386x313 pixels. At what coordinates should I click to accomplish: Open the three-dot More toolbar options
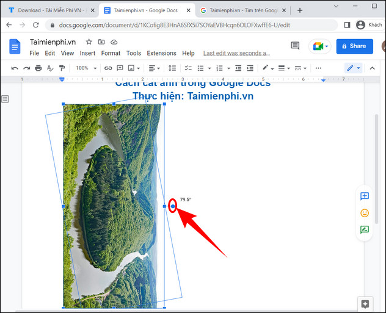(318, 68)
